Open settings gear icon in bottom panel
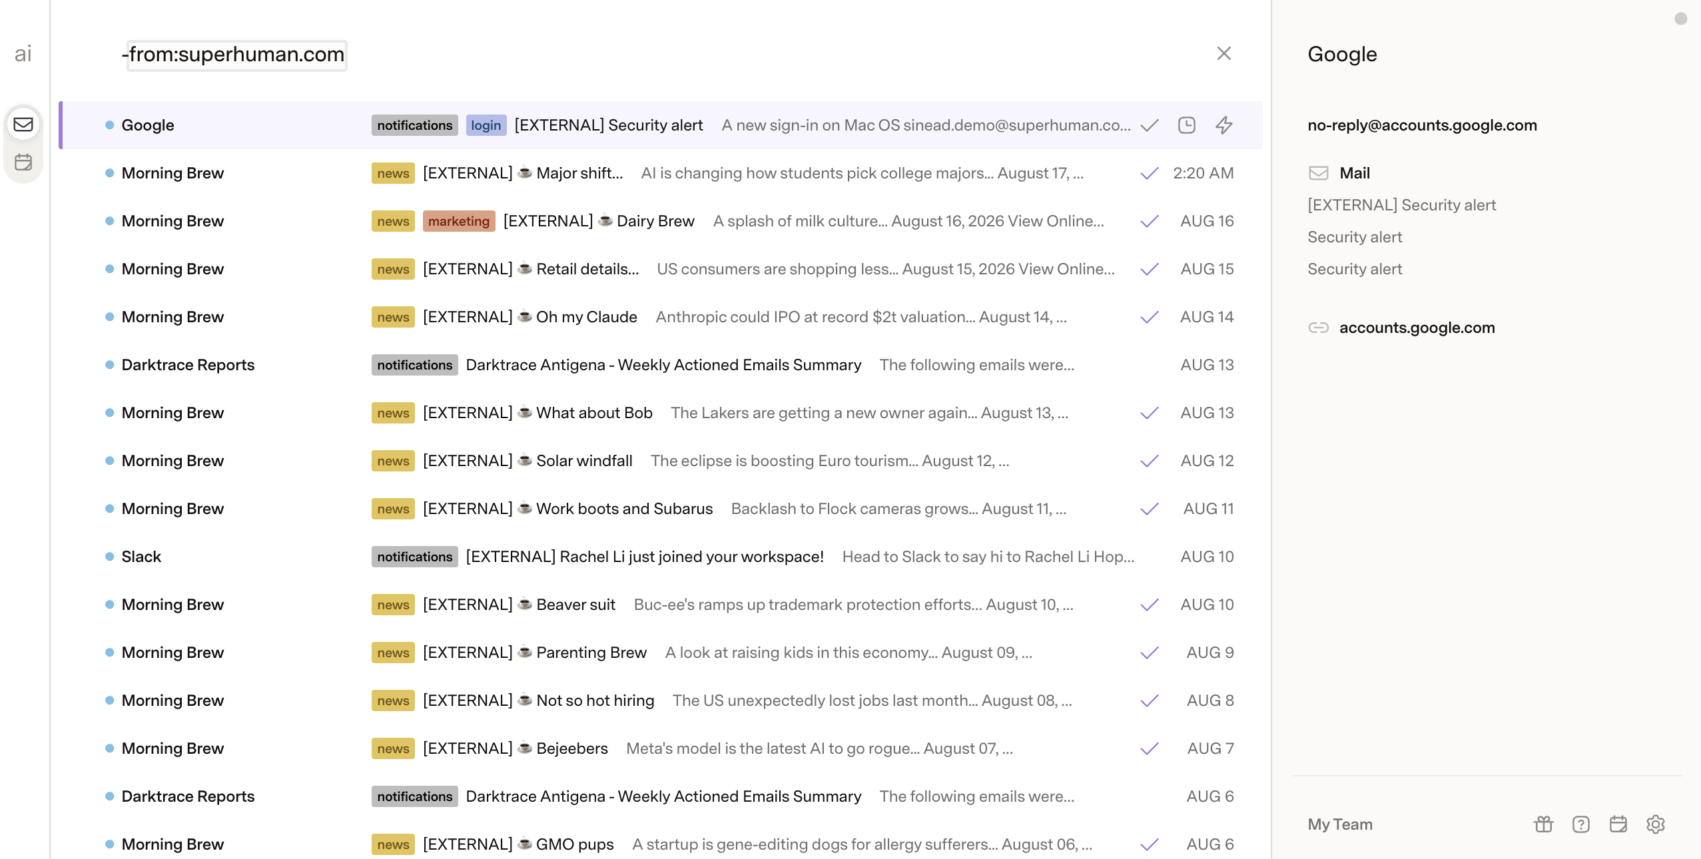 [x=1656, y=824]
